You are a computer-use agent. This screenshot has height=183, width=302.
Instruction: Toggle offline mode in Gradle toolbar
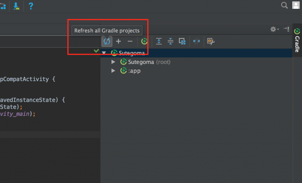[196, 41]
